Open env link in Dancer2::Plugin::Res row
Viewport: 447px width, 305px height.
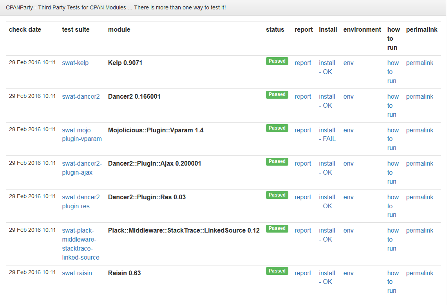tap(348, 197)
